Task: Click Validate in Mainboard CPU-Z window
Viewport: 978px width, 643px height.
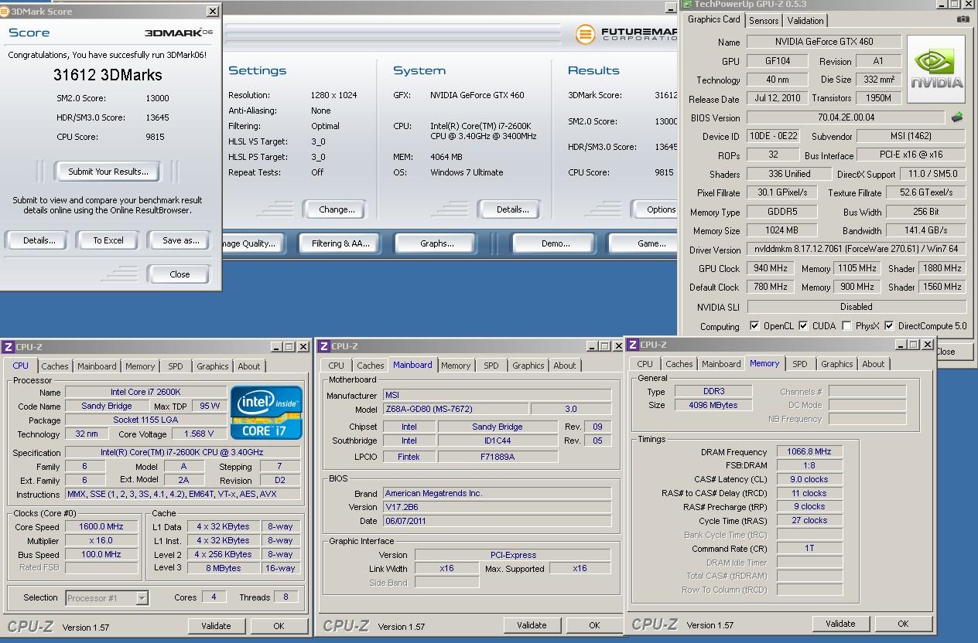Action: click(x=532, y=625)
